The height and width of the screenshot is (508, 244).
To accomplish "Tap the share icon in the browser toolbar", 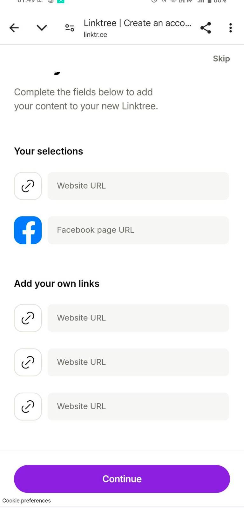I will click(x=206, y=28).
